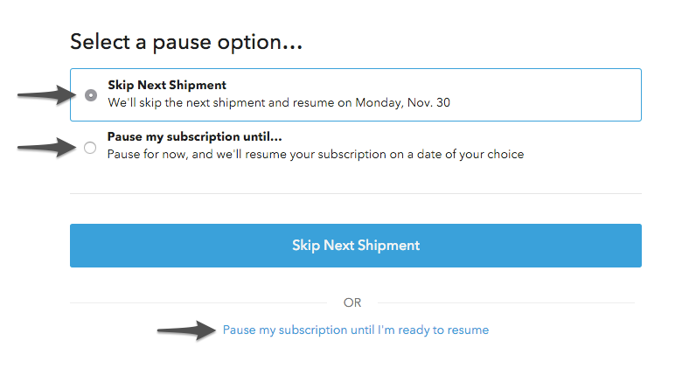Click the arrow pointing at the resume link

(x=185, y=330)
